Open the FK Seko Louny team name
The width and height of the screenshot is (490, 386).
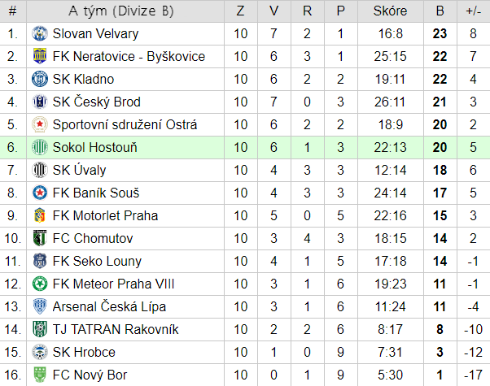tap(97, 262)
